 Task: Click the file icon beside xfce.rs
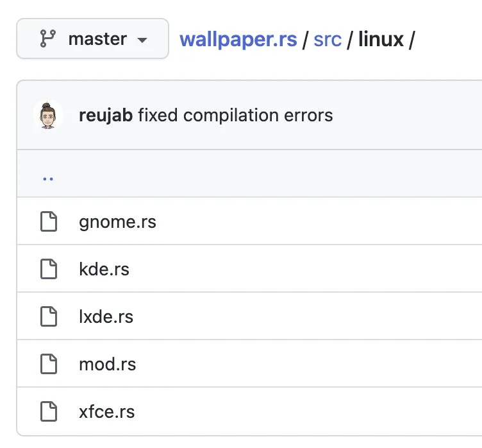click(x=49, y=412)
